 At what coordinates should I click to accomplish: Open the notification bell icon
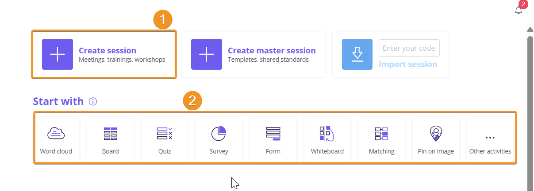519,10
